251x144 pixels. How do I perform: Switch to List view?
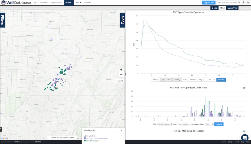click(x=222, y=8)
